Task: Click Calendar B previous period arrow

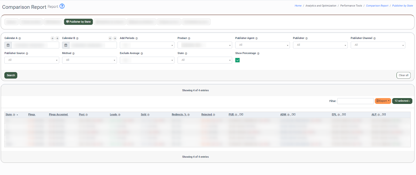Action: click(x=110, y=38)
